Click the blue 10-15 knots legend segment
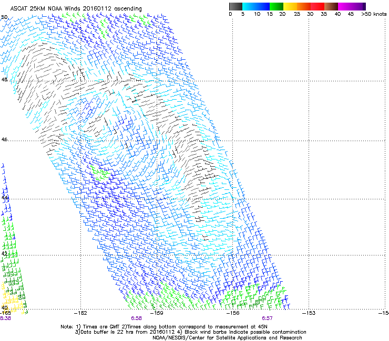Screen dimensions: 389x341 (x=263, y=6)
